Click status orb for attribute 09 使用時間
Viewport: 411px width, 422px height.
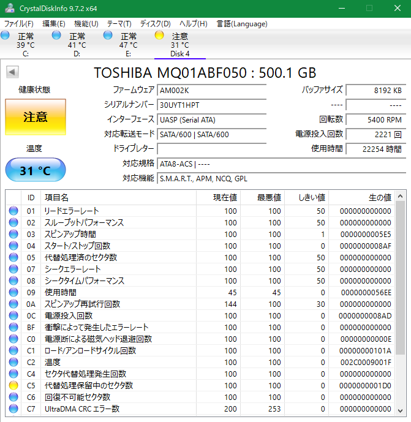(13, 292)
